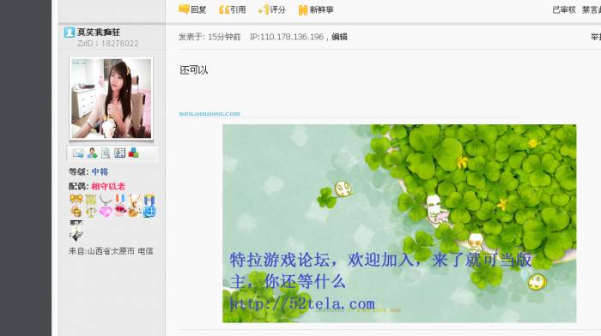Click the 评分 plus-one rating icon

pyautogui.click(x=264, y=9)
